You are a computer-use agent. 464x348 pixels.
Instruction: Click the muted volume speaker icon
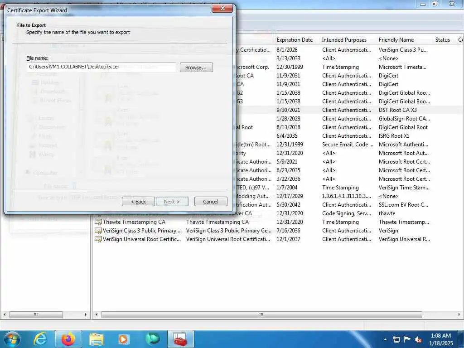coord(418,340)
